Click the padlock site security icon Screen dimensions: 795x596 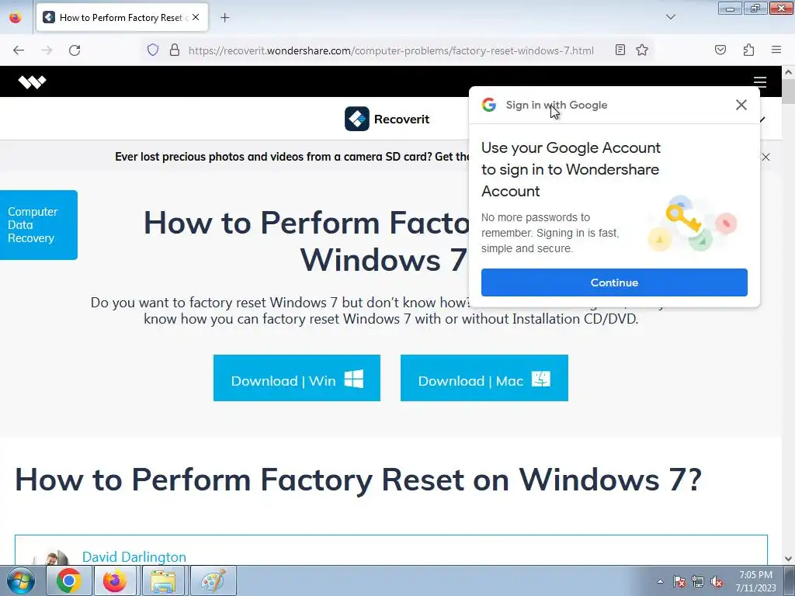click(x=175, y=50)
